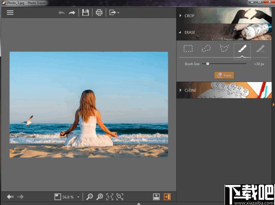The height and width of the screenshot is (205, 275).
Task: Save the photo with floppy icon
Action: pos(85,13)
